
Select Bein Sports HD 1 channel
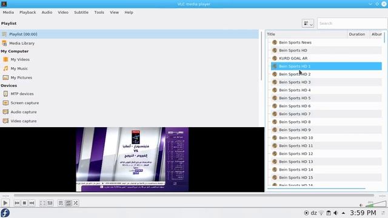(326, 66)
